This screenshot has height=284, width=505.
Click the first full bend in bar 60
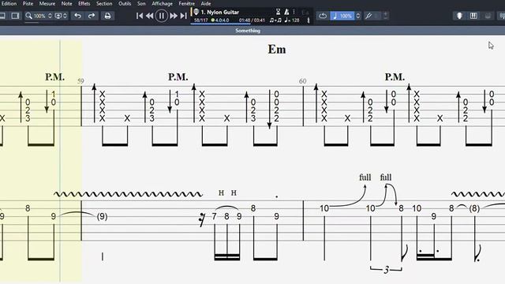point(365,177)
